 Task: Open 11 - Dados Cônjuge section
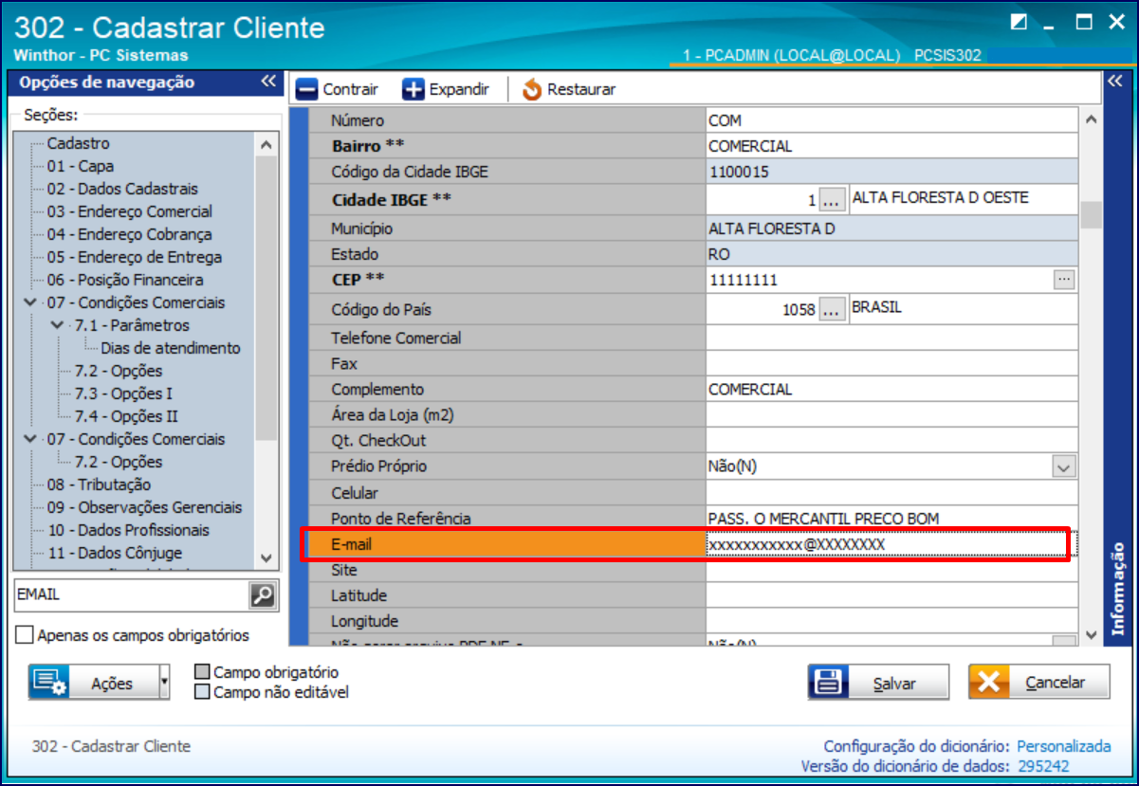[114, 553]
